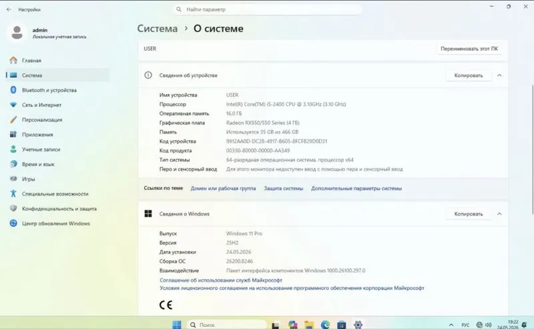Click the Settings gear taskbar icon
The height and width of the screenshot is (329, 534).
tap(358, 325)
